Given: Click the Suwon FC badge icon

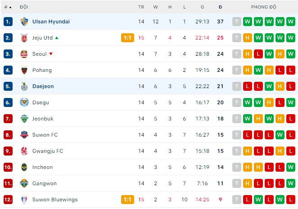Looking at the screenshot, I should [x=24, y=135].
